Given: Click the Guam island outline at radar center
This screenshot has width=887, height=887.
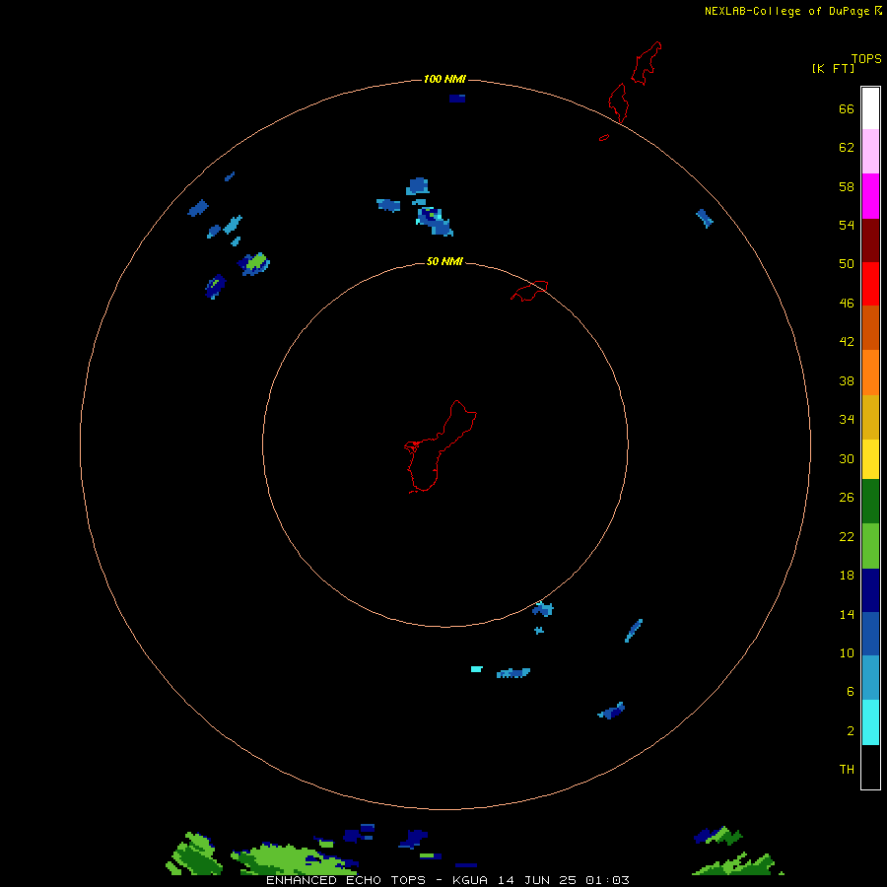Looking at the screenshot, I should pos(441,446).
